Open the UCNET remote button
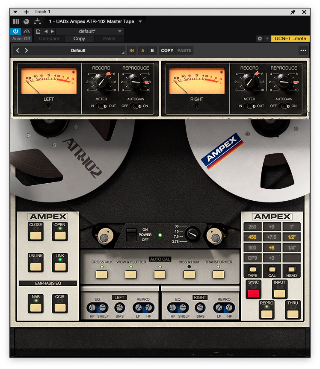Screen dimensions: 320x369 coord(290,38)
